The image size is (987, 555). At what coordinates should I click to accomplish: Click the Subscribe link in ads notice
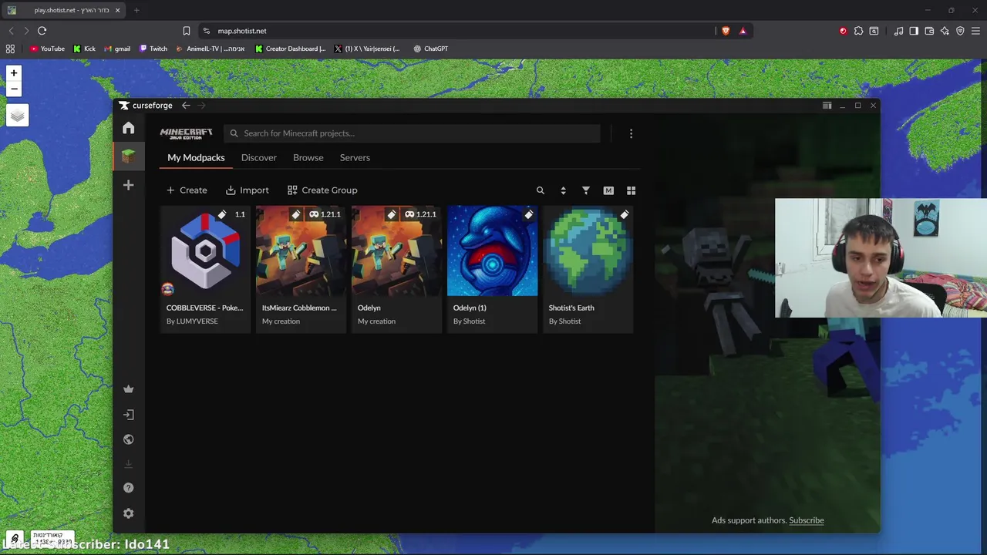(807, 520)
